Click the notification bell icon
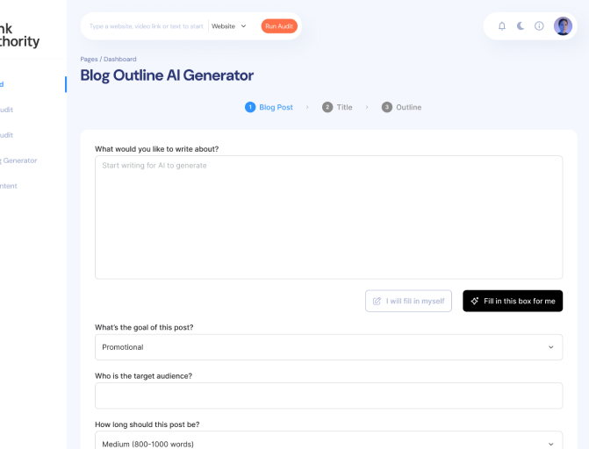This screenshot has height=449, width=589. coord(502,26)
